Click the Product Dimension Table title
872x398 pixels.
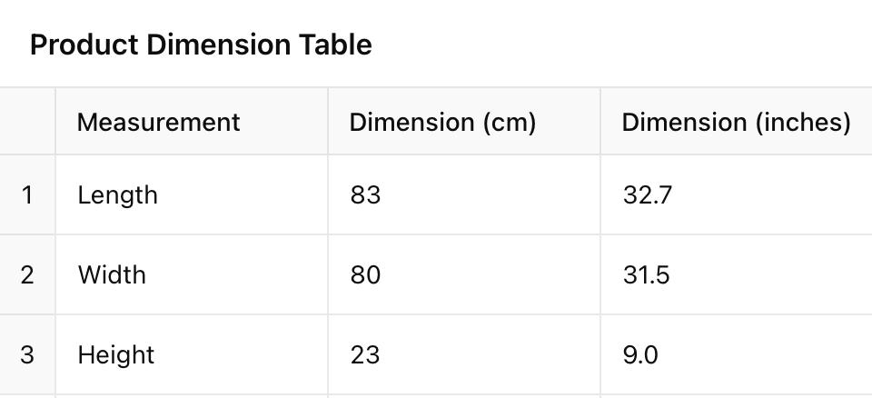pos(201,45)
